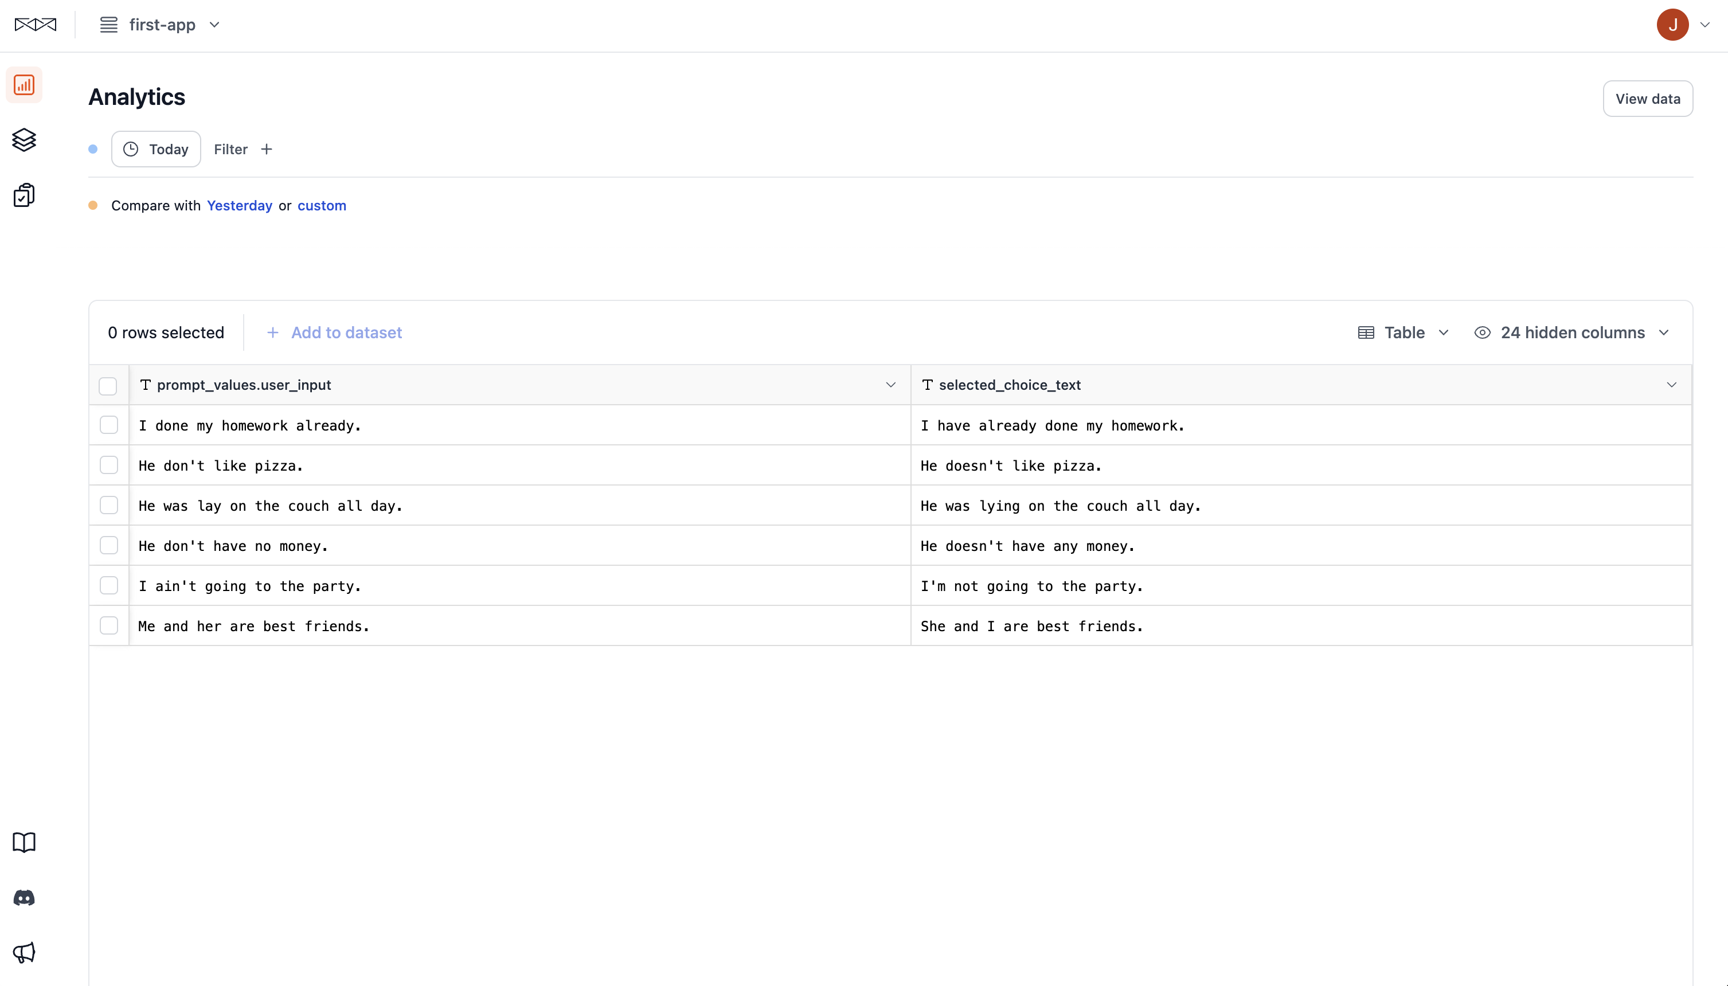Image resolution: width=1728 pixels, height=986 pixels.
Task: Click the View data button
Action: pos(1647,99)
